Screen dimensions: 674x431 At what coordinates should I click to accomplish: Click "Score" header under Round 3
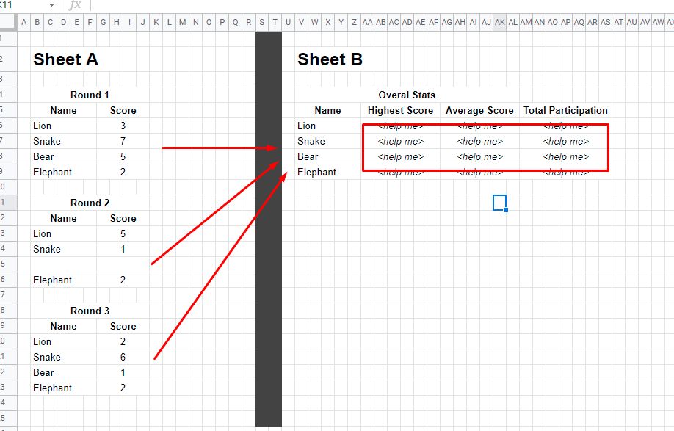(x=123, y=326)
